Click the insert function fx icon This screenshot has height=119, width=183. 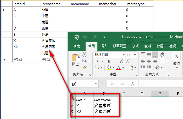pyautogui.click(x=133, y=84)
